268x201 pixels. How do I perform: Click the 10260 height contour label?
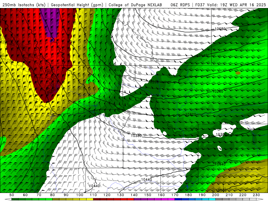[x=218, y=91]
